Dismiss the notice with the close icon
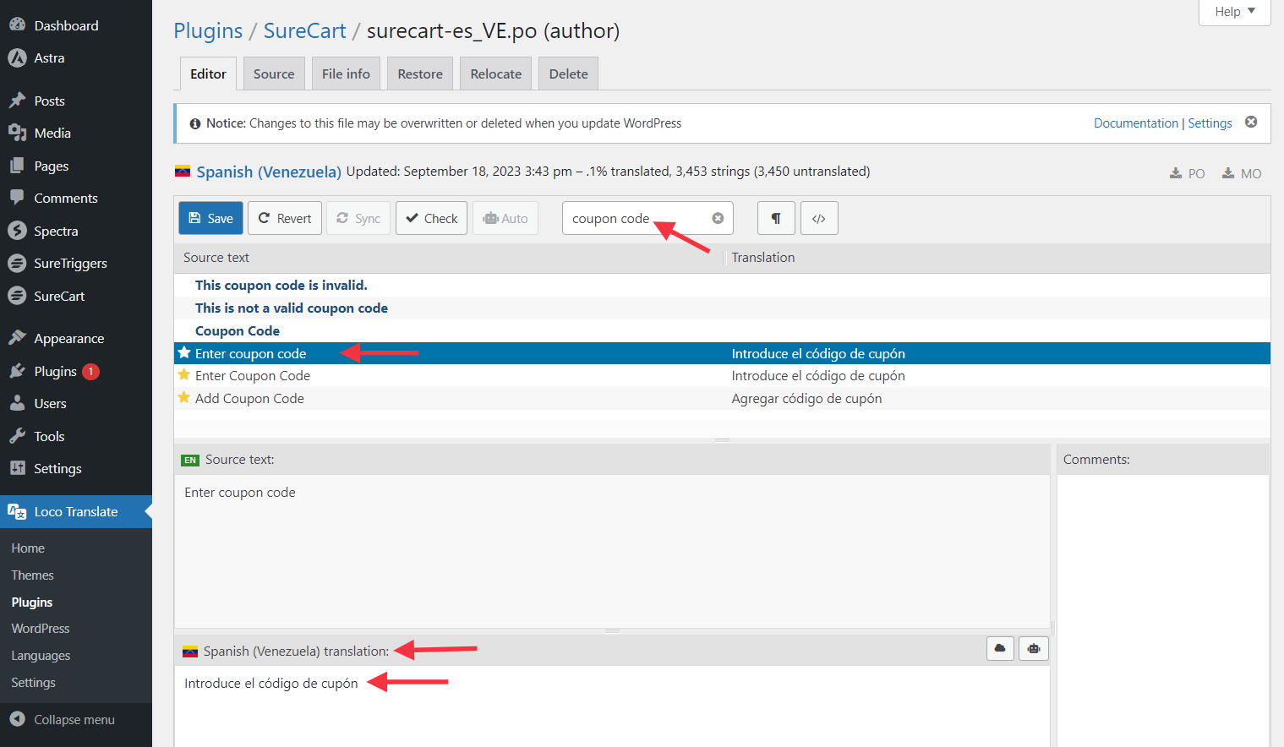 tap(1251, 123)
